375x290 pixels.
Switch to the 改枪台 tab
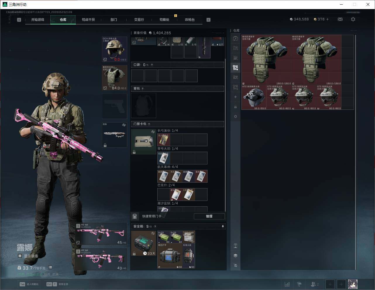tap(190, 20)
